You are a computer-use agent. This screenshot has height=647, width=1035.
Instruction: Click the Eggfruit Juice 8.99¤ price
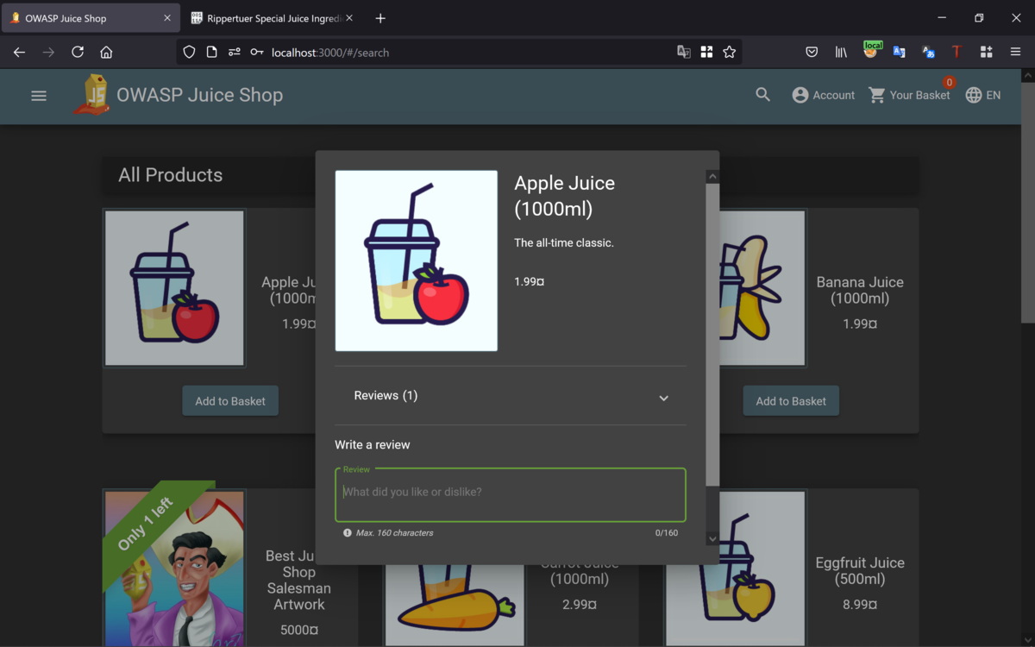(860, 605)
